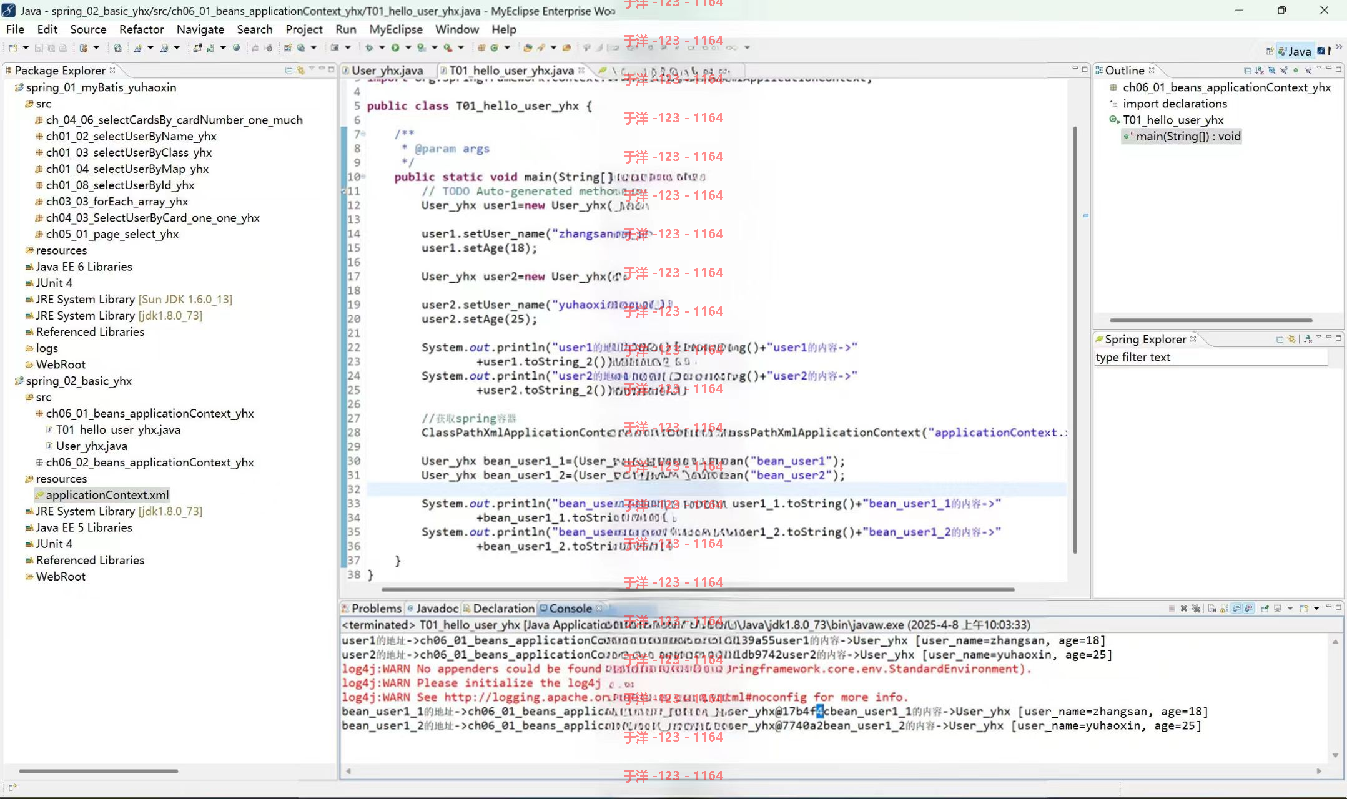Viewport: 1347px width, 799px height.
Task: Collapse all in Package Explorer
Action: click(x=289, y=70)
